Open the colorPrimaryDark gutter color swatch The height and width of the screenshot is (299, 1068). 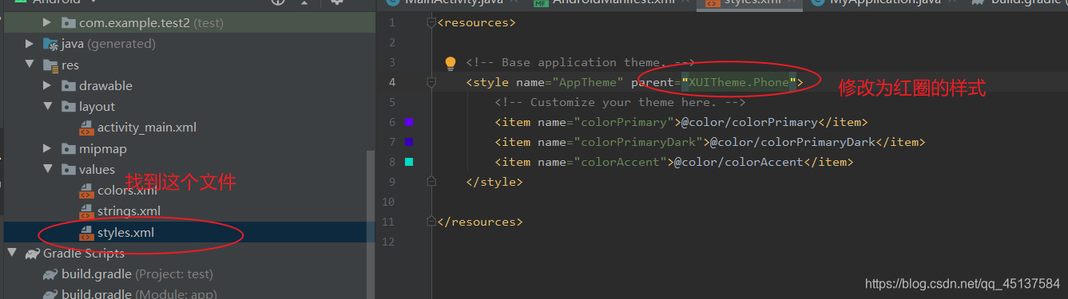click(x=409, y=142)
